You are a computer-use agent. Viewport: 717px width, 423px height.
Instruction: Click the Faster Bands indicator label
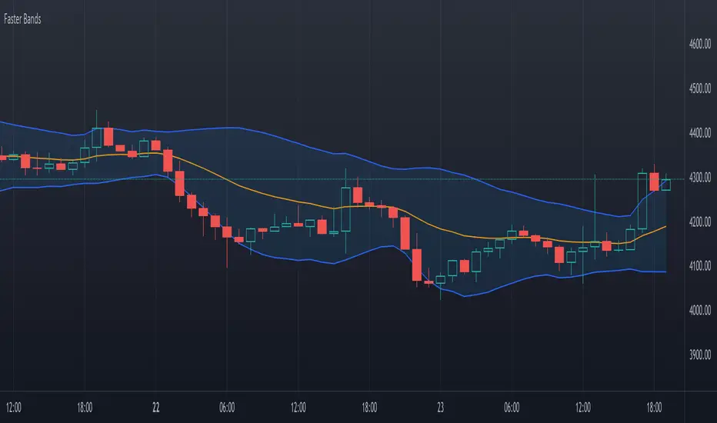22,19
